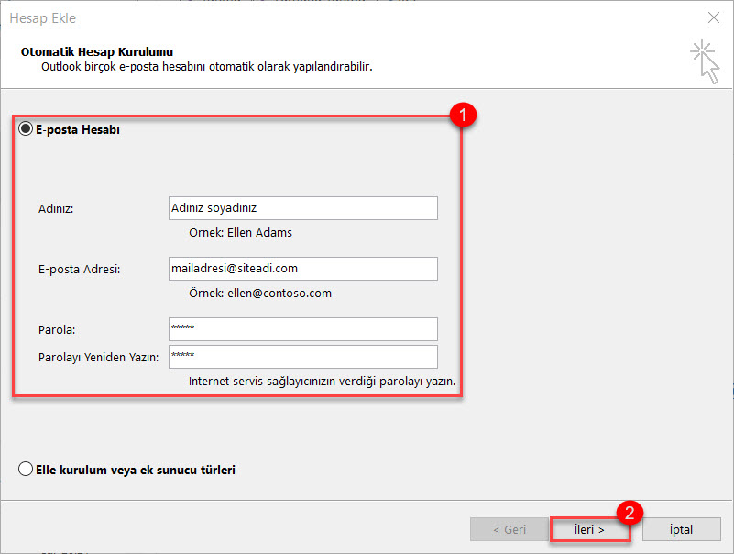This screenshot has width=734, height=554.
Task: Focus the E-posta Adresi input field
Action: click(x=302, y=269)
